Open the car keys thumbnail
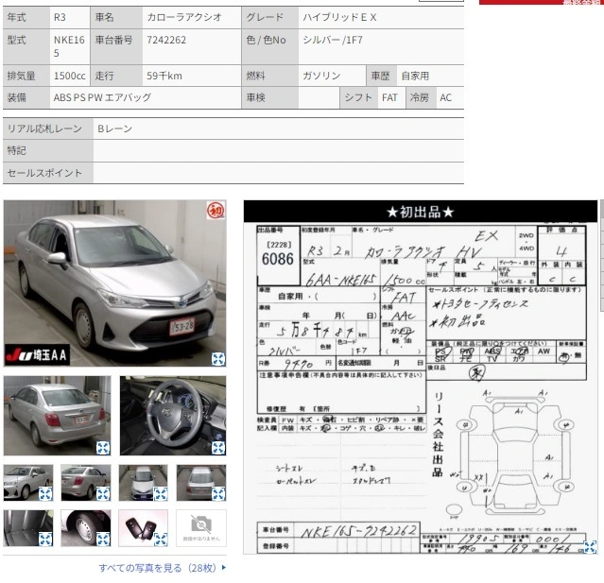Image resolution: width=604 pixels, height=583 pixels. coord(144,528)
